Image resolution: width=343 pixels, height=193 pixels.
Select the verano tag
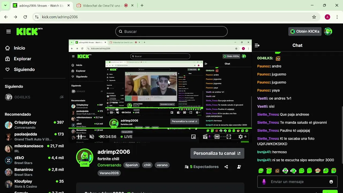[x=162, y=165]
